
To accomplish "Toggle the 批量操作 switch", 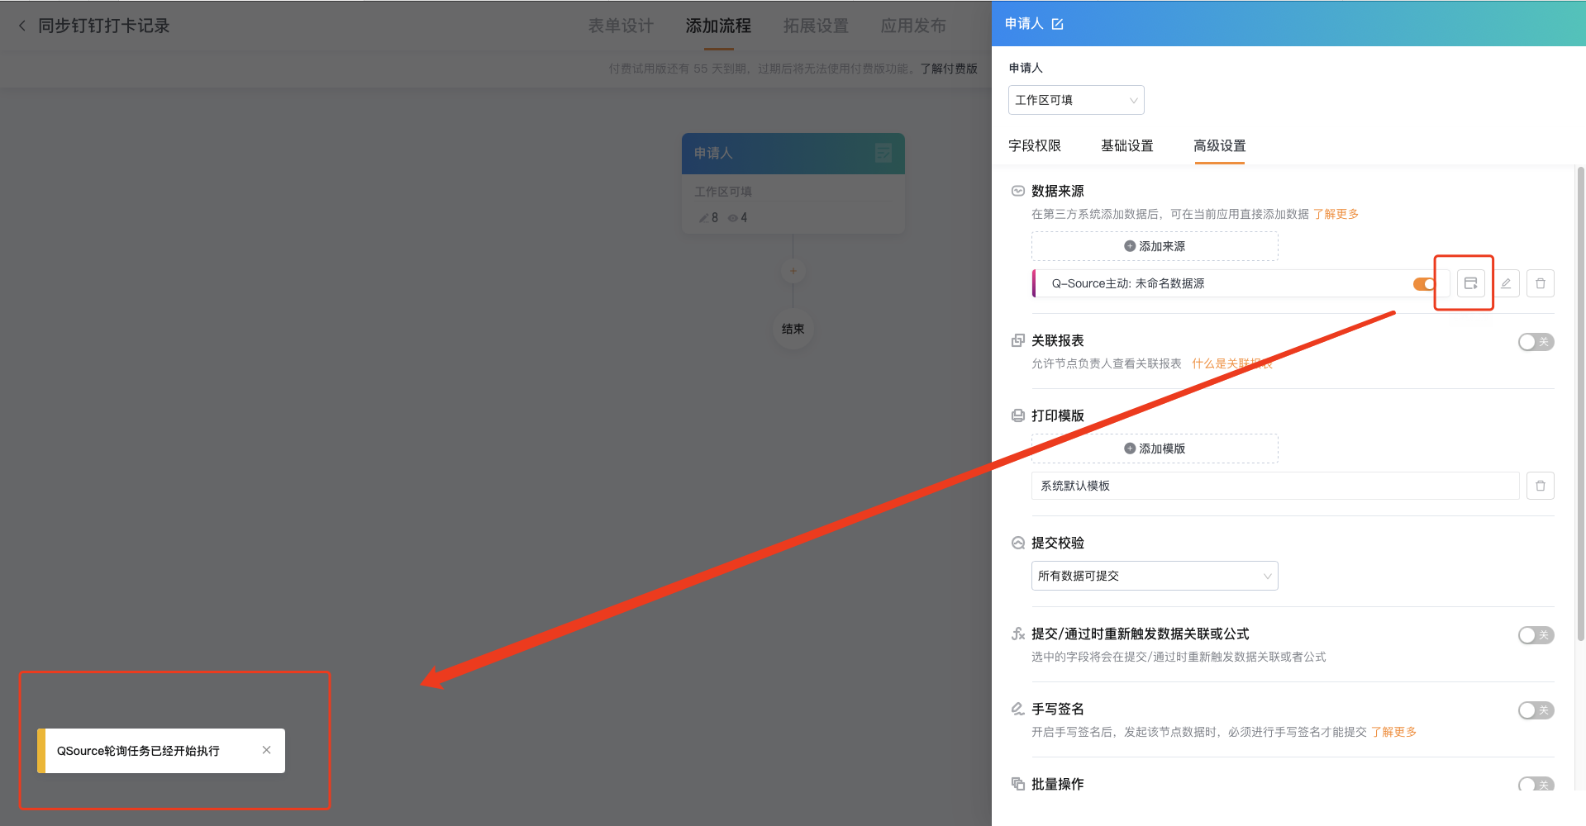I will pyautogui.click(x=1536, y=785).
